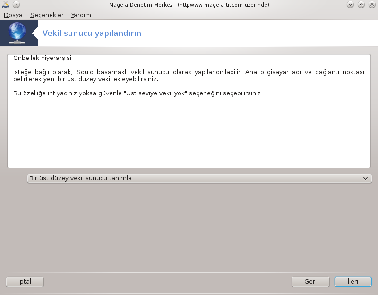Proceed with the İleri button
The image size is (378, 295).
(x=353, y=281)
